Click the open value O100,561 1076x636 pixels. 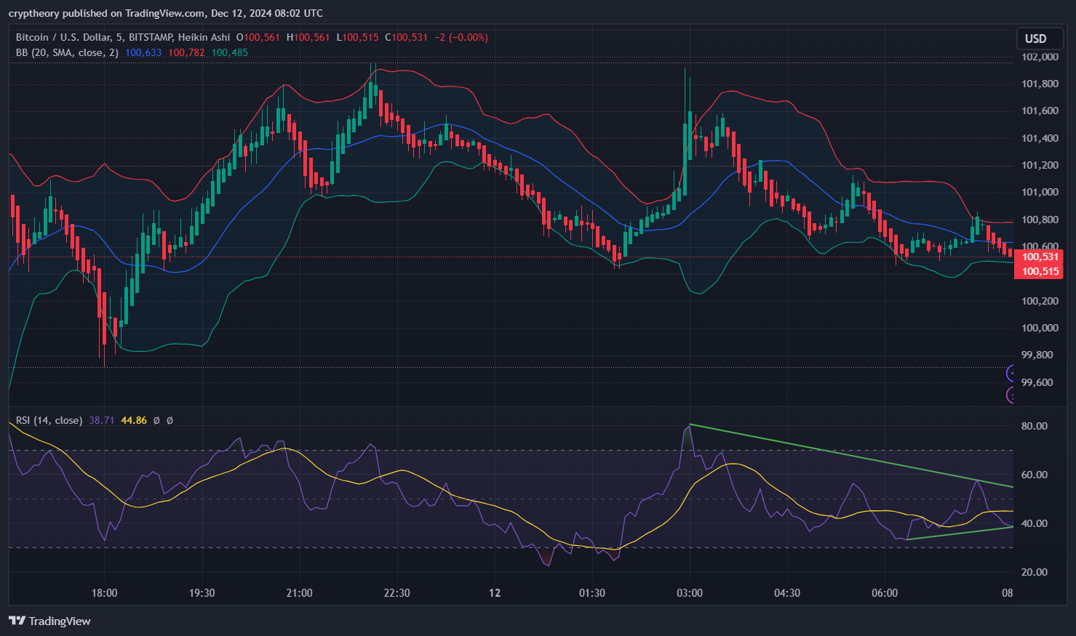(258, 37)
